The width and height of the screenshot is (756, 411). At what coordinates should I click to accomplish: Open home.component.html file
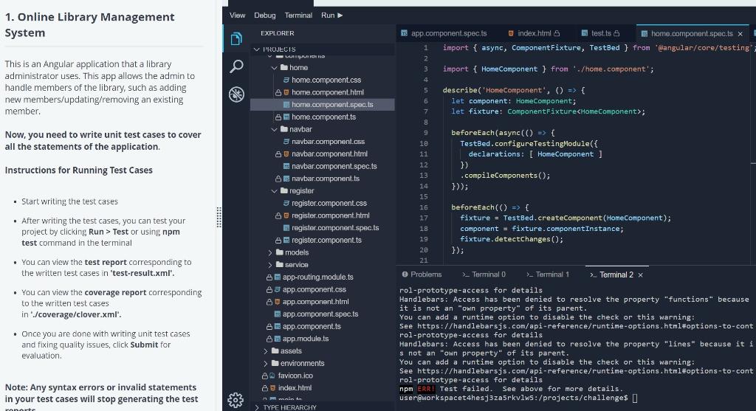pyautogui.click(x=328, y=92)
